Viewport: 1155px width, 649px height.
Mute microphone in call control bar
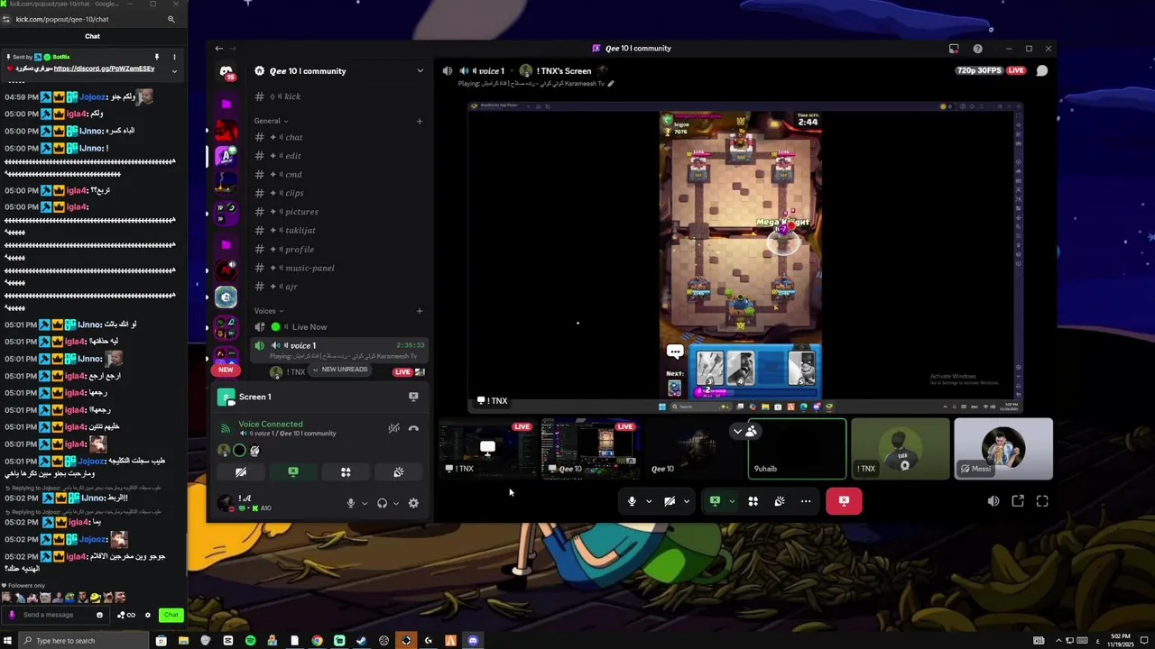coord(632,501)
